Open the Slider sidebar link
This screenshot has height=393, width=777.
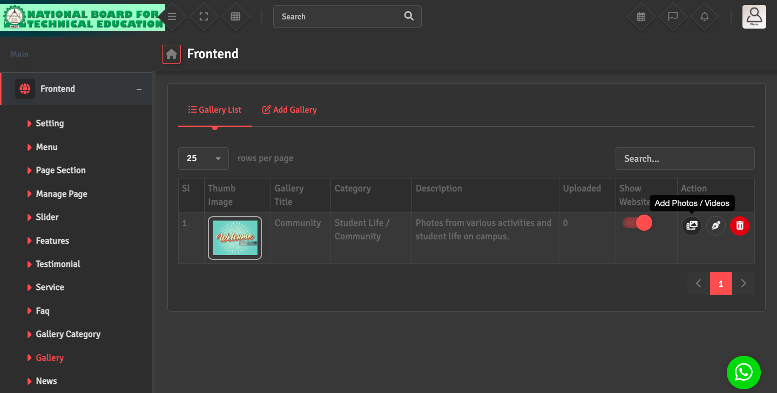[47, 217]
